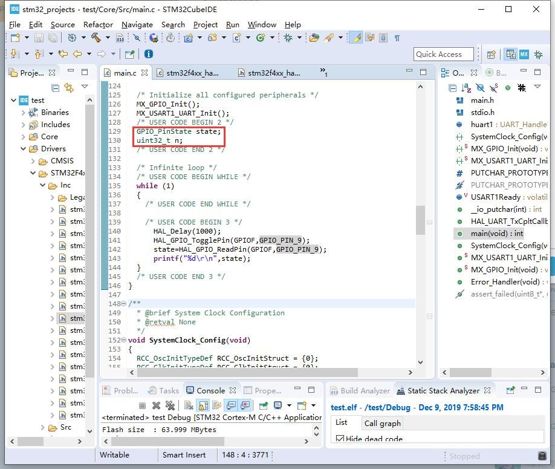Click the Sort alphabetically icon in Outline
This screenshot has width=555, height=469.
(x=466, y=88)
